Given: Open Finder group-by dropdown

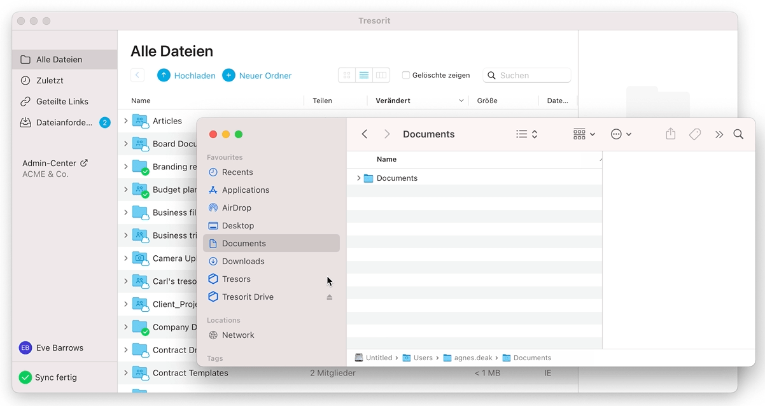Looking at the screenshot, I should [x=584, y=134].
